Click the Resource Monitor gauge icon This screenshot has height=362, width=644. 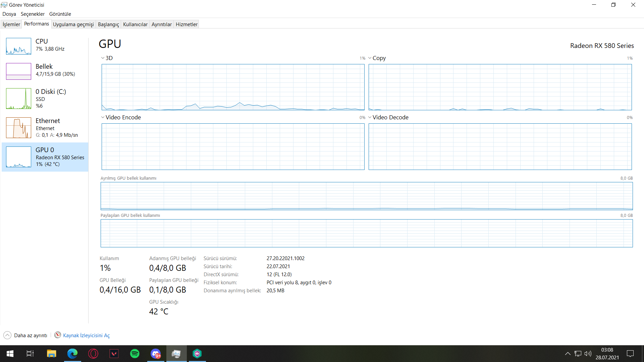pos(58,335)
